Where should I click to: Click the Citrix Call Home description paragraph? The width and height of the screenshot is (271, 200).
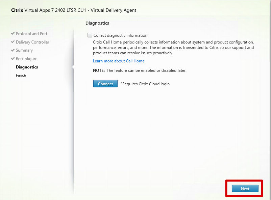pyautogui.click(x=173, y=48)
